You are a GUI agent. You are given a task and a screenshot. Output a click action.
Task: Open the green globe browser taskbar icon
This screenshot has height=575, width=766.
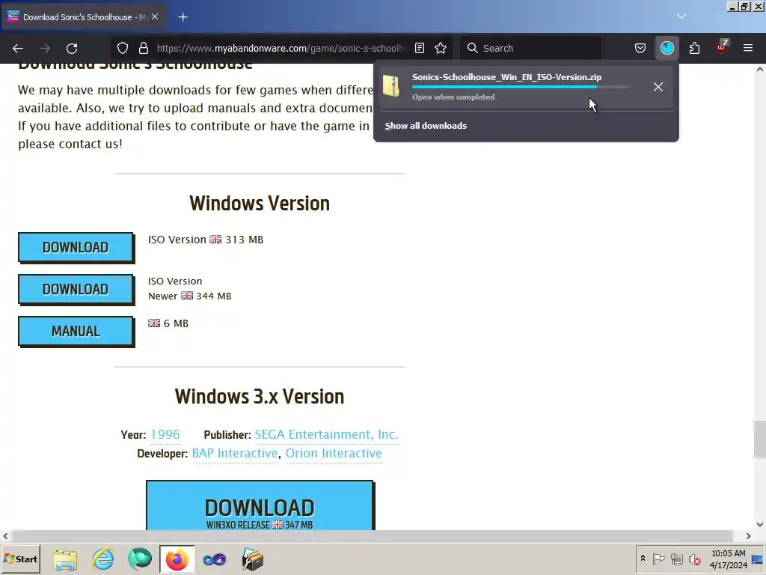(140, 559)
